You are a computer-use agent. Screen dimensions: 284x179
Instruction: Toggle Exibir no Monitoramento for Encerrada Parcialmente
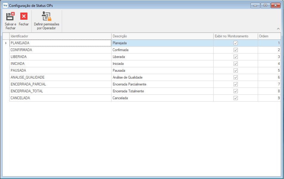click(x=235, y=84)
